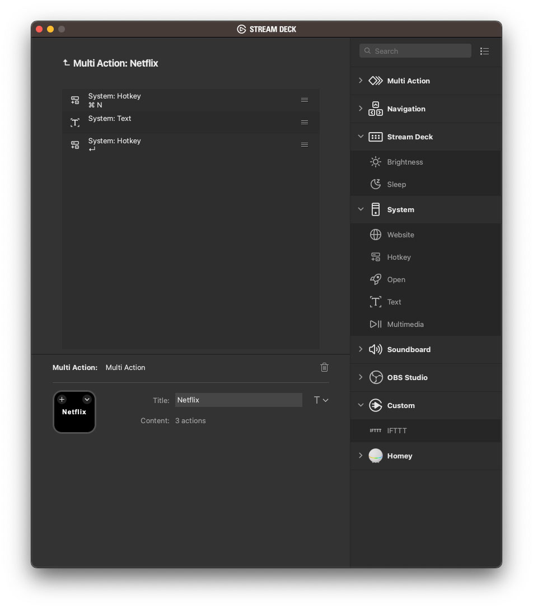This screenshot has height=609, width=533.
Task: Click the IFTTT logo icon
Action: point(376,430)
